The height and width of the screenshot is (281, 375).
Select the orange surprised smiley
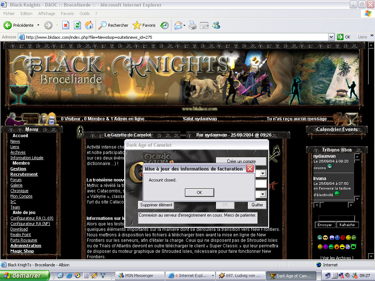pos(337,247)
